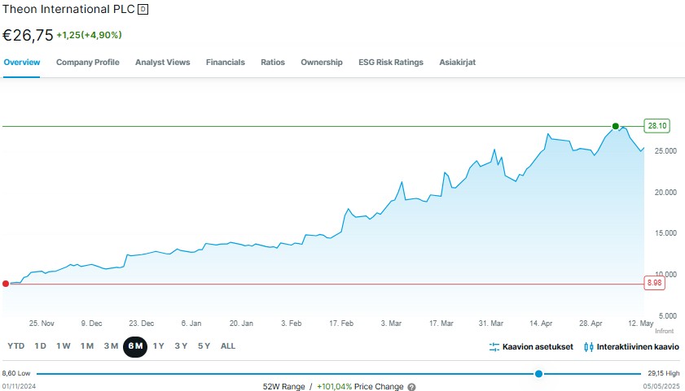Click the 8,60 Low label
The height and width of the screenshot is (391, 685).
tap(16, 374)
